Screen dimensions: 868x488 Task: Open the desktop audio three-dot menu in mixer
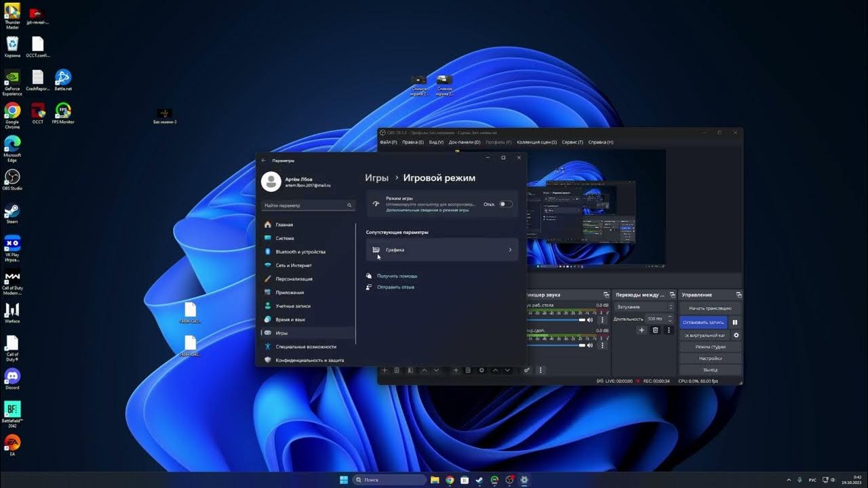602,320
